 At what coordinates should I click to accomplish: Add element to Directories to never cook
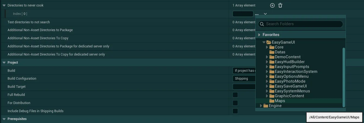272,5
